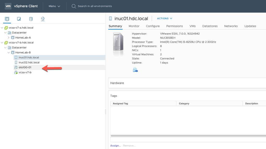Click the Tags panel heading
266x149 pixels.
pyautogui.click(x=114, y=96)
